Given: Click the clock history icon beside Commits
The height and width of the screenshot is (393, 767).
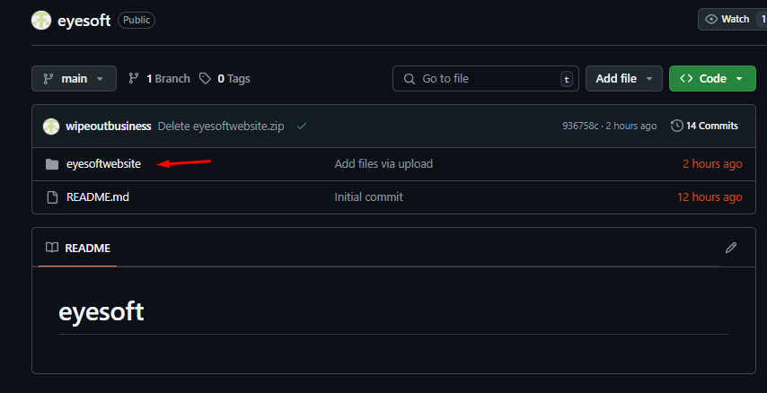Looking at the screenshot, I should (677, 126).
